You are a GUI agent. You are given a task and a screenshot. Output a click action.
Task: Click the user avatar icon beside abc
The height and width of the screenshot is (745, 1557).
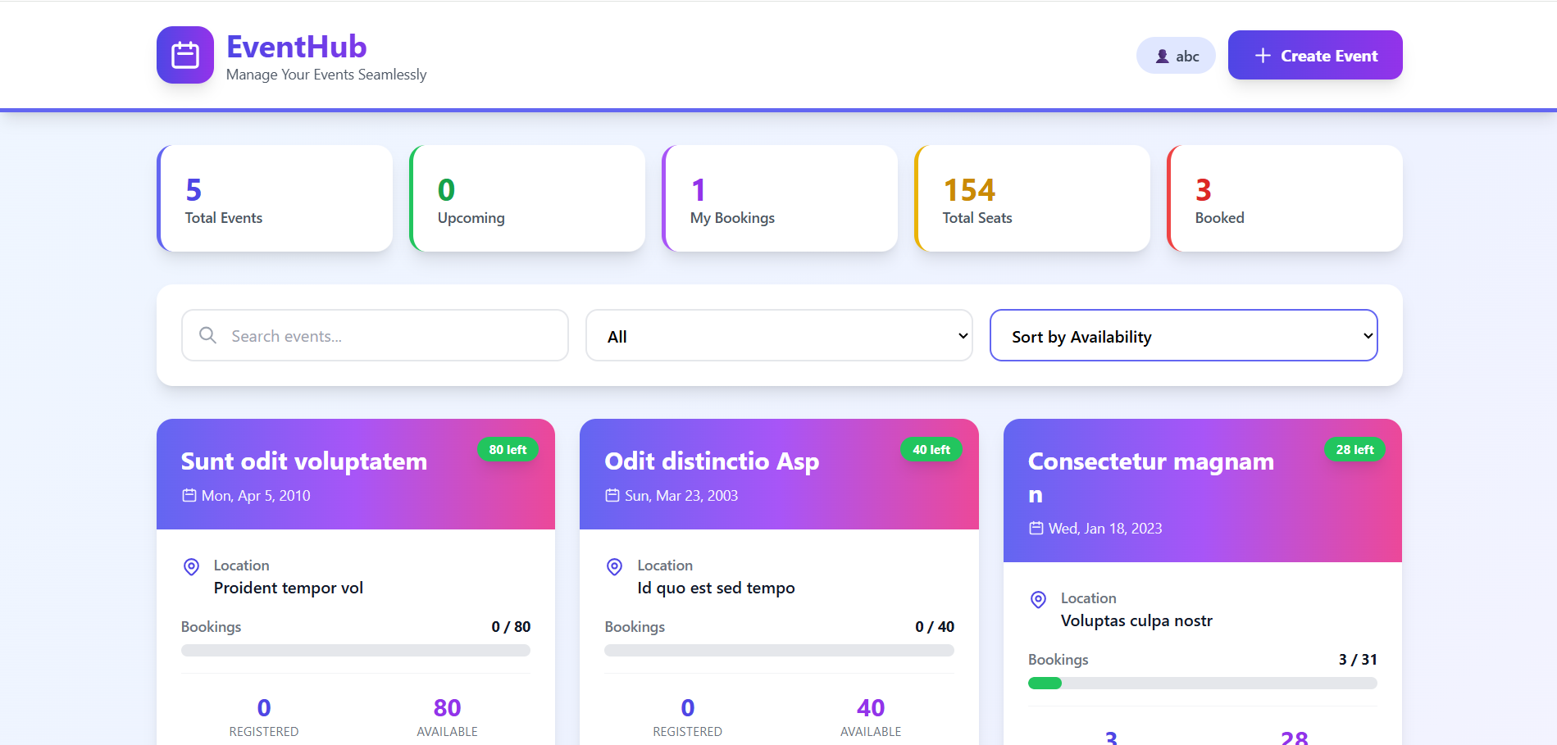pyautogui.click(x=1162, y=57)
